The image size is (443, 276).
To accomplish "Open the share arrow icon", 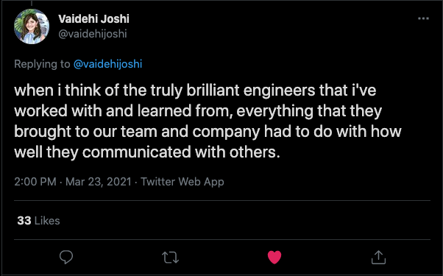I will [x=378, y=257].
